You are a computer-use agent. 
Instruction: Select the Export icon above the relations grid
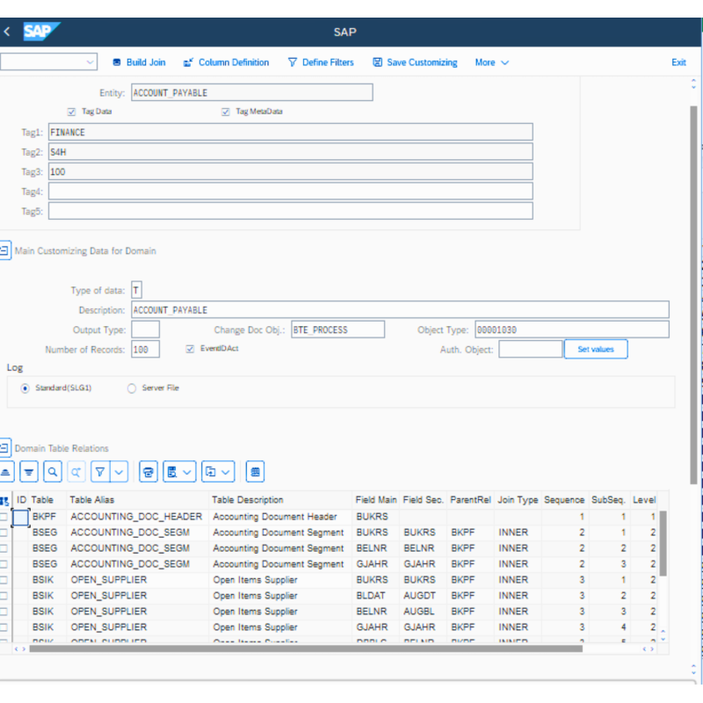172,471
